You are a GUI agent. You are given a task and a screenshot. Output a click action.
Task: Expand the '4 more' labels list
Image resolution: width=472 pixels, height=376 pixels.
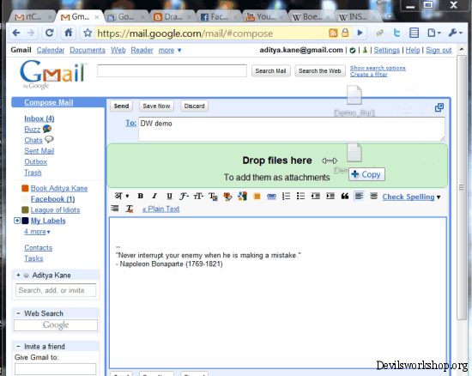tap(37, 232)
